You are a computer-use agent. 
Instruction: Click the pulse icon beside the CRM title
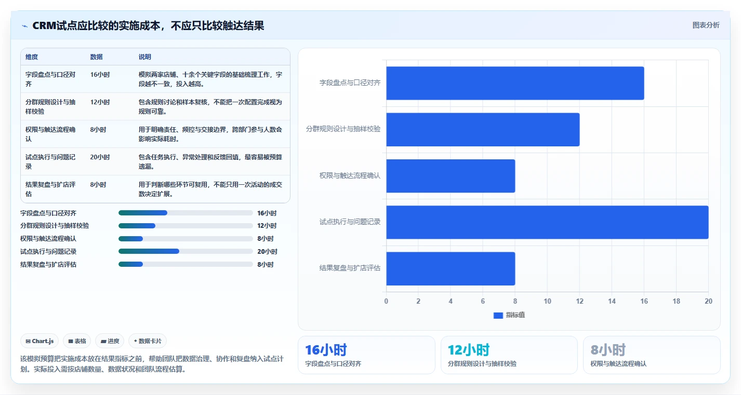point(24,26)
